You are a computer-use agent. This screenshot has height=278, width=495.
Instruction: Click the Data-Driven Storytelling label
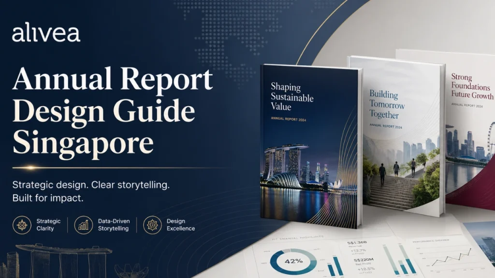(114, 225)
